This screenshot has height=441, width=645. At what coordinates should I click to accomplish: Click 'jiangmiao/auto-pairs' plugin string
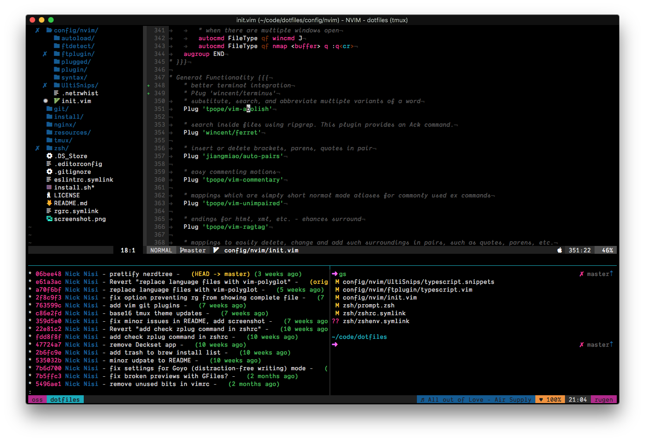242,156
